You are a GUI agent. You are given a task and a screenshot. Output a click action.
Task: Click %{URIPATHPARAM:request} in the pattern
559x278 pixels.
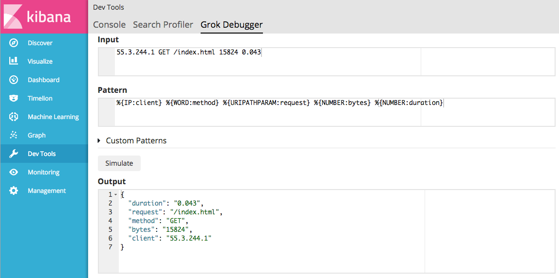coord(266,103)
